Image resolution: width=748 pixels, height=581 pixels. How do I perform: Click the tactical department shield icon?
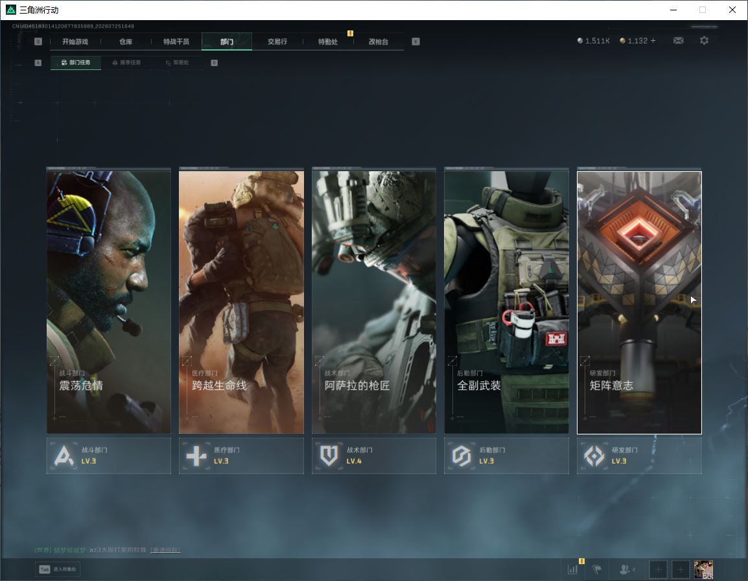(x=329, y=456)
